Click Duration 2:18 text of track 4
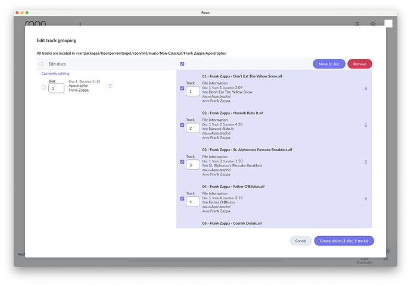The image size is (411, 285). click(232, 198)
